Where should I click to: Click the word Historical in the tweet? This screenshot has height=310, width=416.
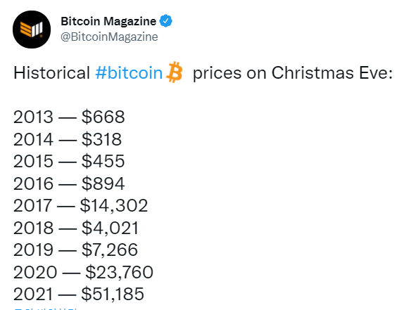tap(51, 73)
